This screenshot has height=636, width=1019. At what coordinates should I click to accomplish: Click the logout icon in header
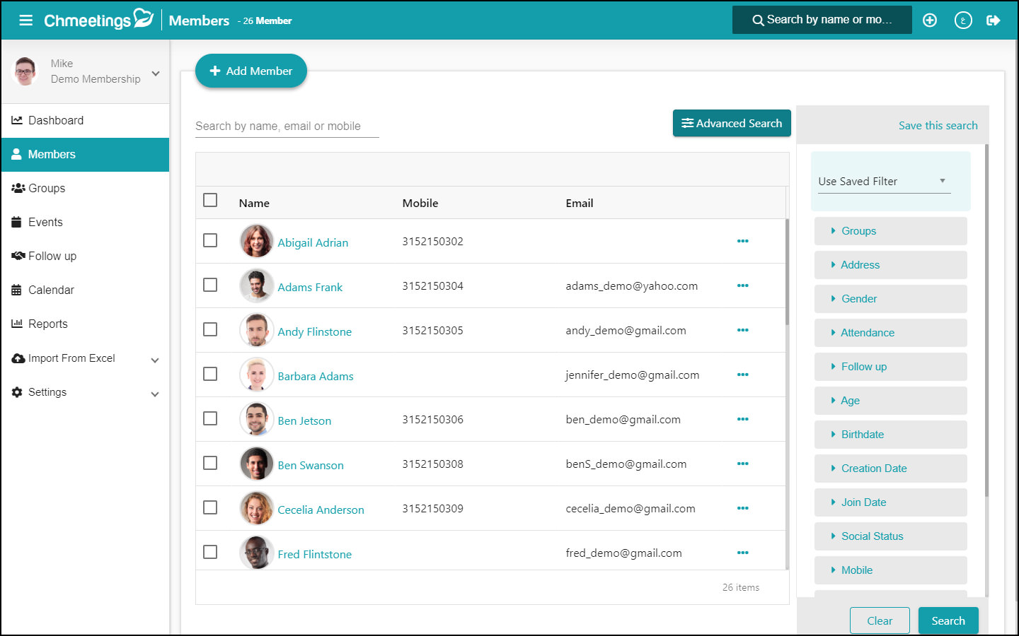coord(994,20)
